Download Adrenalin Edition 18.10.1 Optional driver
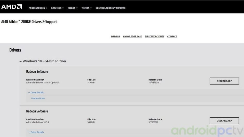This screenshot has height=137, width=244. pyautogui.click(x=224, y=81)
